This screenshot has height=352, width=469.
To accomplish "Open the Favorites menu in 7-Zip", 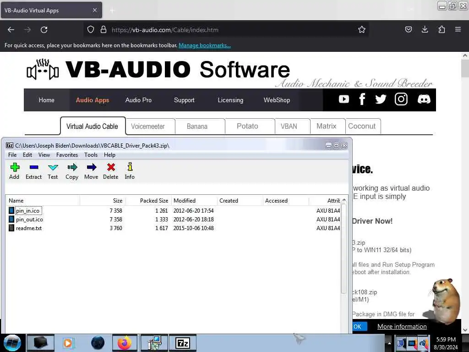I will [67, 155].
